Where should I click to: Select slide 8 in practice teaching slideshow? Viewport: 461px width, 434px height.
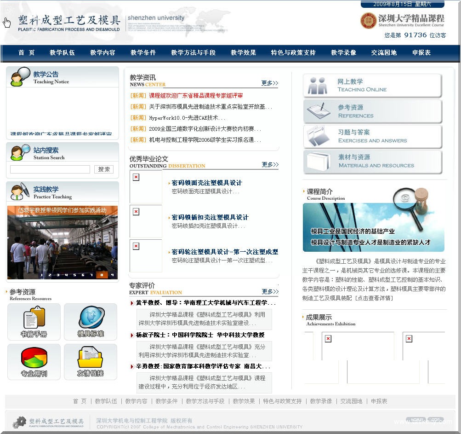[x=102, y=275]
